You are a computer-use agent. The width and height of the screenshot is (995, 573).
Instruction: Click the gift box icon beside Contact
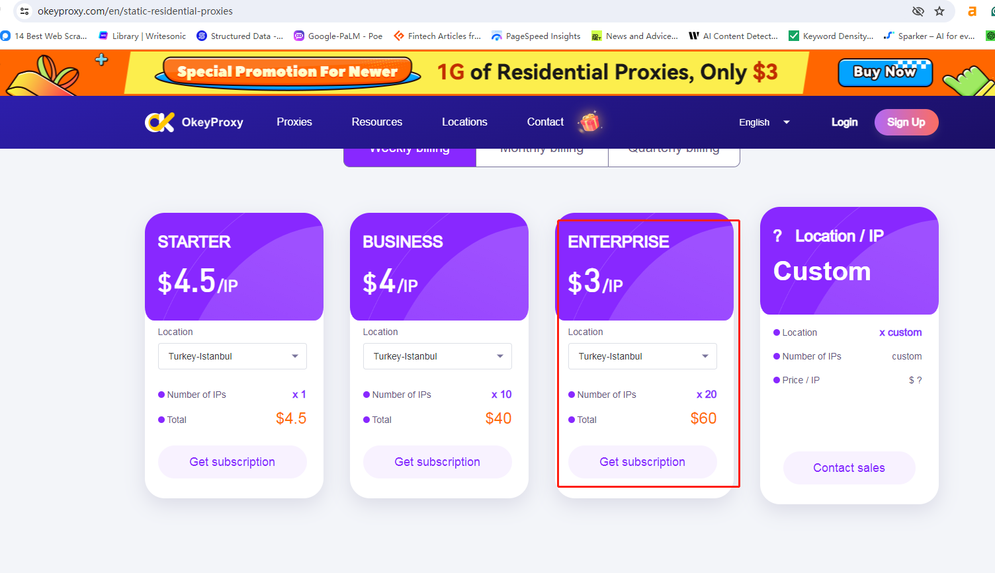589,122
